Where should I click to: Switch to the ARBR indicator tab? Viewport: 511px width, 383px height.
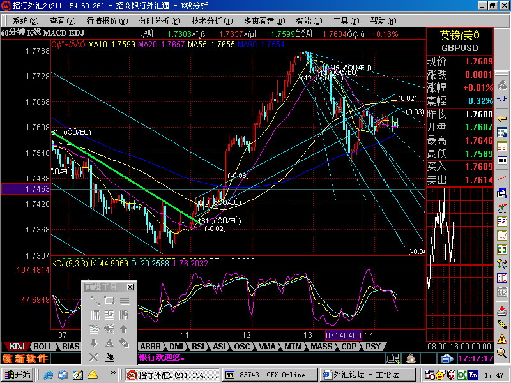point(150,347)
